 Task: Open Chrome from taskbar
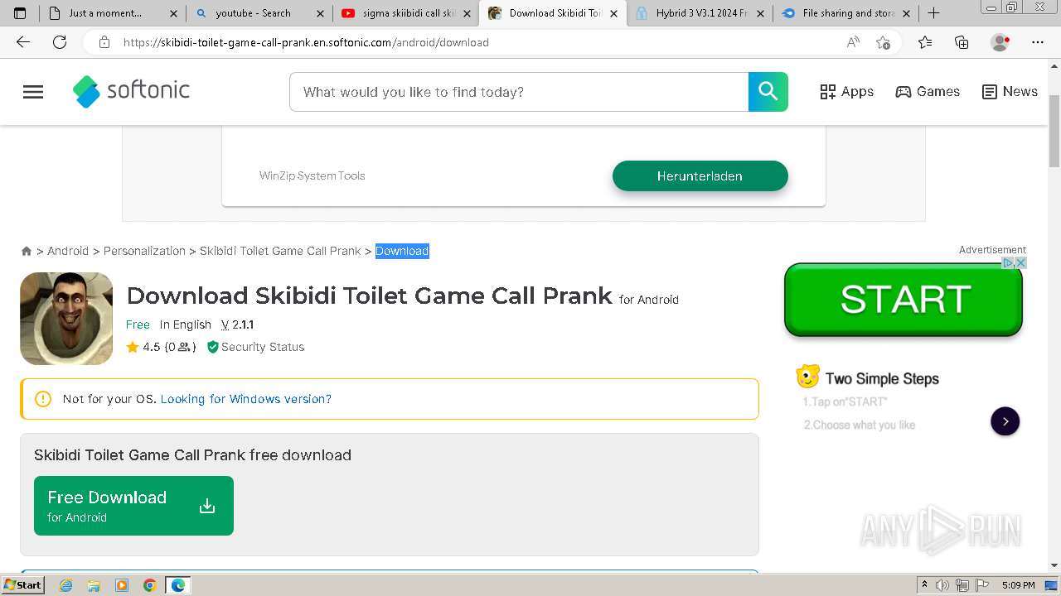point(149,585)
